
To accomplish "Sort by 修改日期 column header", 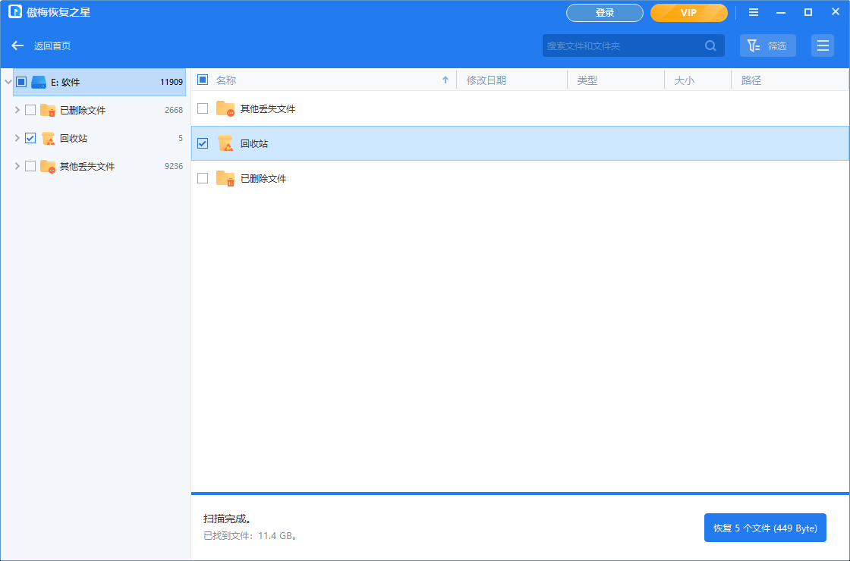I will tap(486, 80).
